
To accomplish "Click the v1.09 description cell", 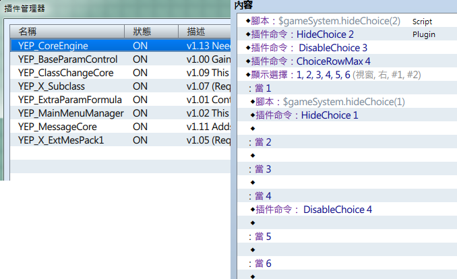I will click(208, 73).
